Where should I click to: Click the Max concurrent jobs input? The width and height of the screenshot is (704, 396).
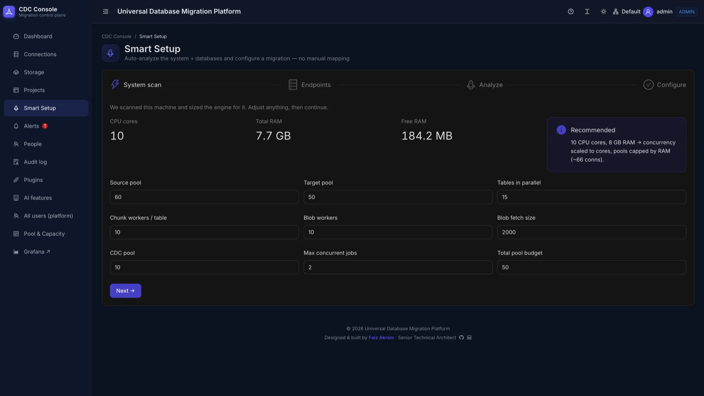click(398, 267)
